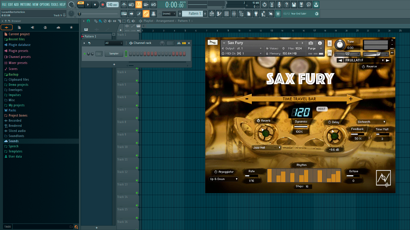Toggle typing keyboard to piano icon
This screenshot has width=410, height=230.
(x=124, y=13)
